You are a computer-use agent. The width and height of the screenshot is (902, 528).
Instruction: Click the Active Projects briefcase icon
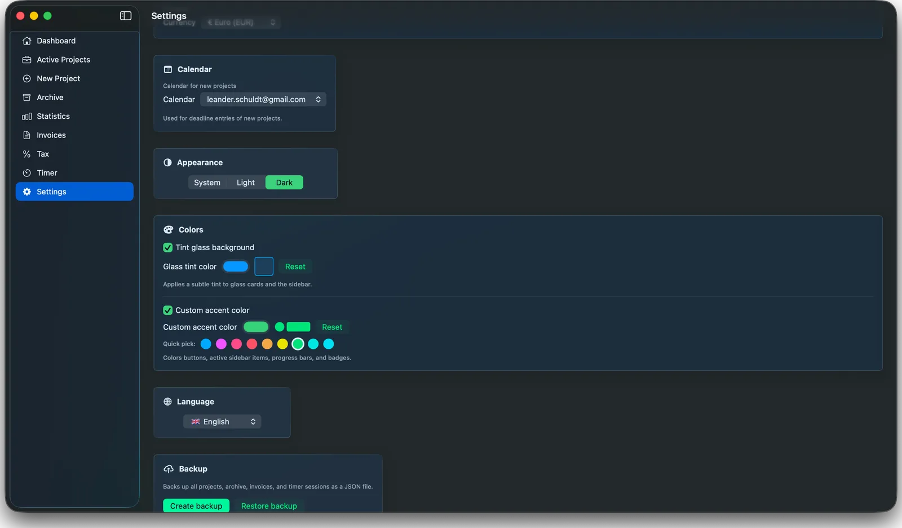coord(26,60)
